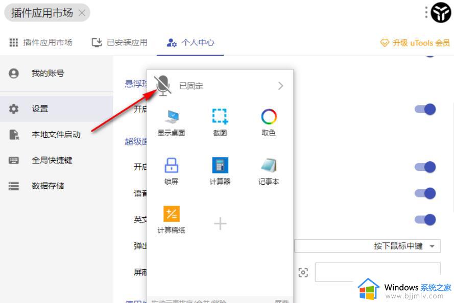Open the Color Picker (取色) tool

269,122
